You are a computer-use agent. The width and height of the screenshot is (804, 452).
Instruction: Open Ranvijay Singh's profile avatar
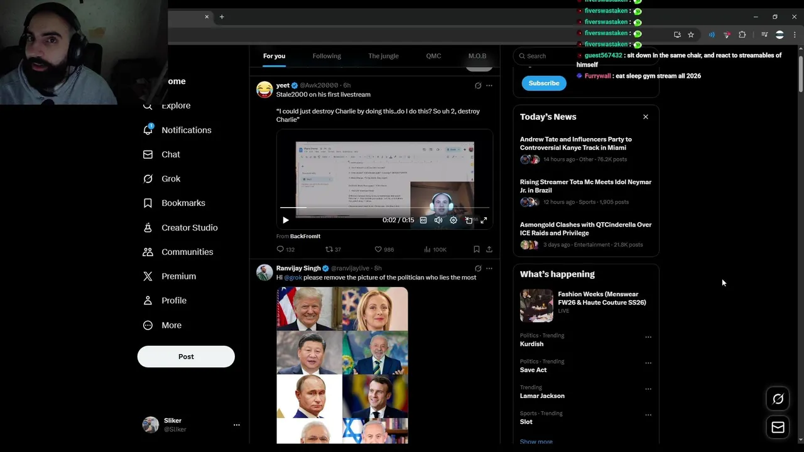tap(264, 272)
